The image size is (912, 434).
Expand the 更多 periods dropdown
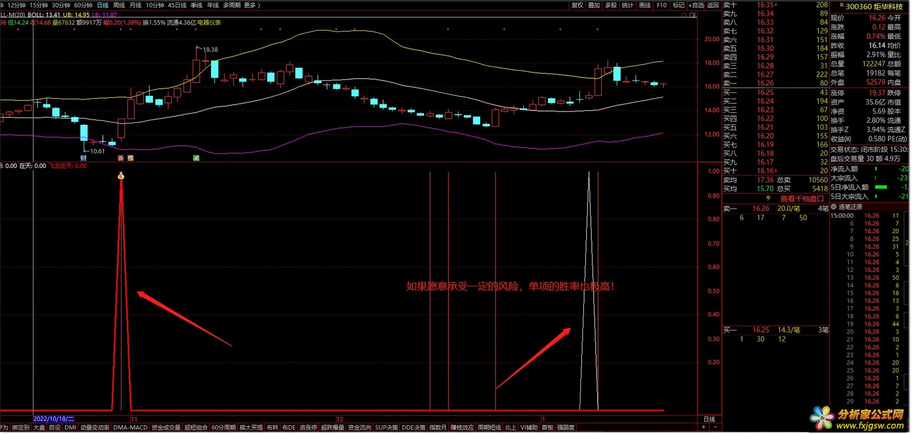pos(252,5)
